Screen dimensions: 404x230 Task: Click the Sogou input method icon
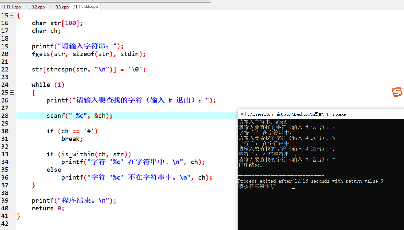point(397,92)
